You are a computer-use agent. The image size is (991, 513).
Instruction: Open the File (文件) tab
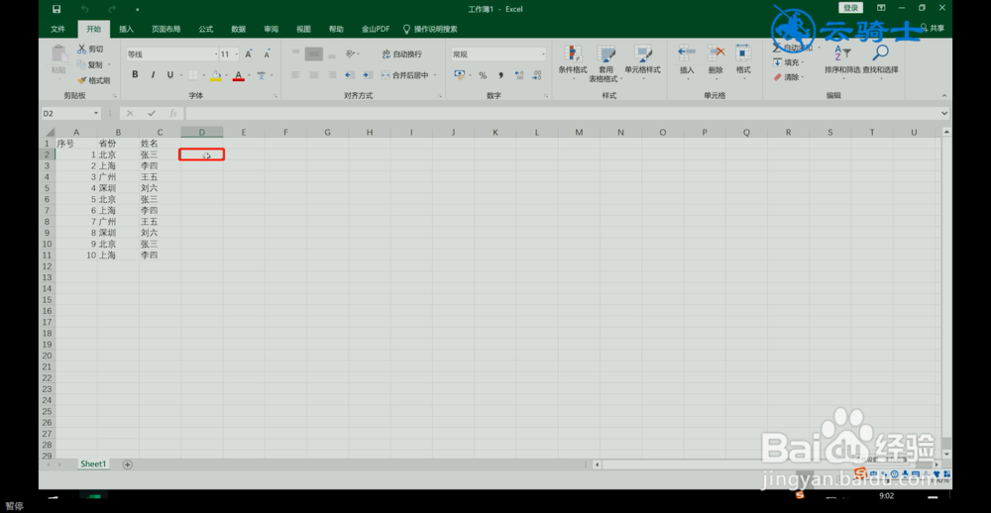coord(57,29)
